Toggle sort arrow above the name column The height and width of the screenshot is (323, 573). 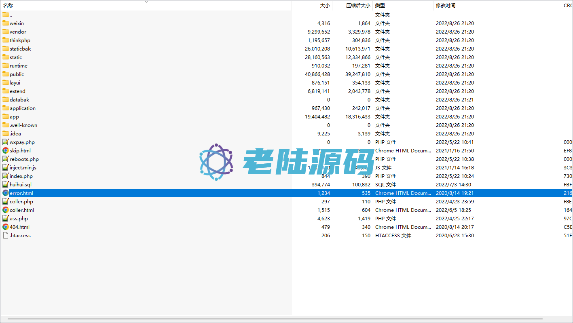(146, 2)
